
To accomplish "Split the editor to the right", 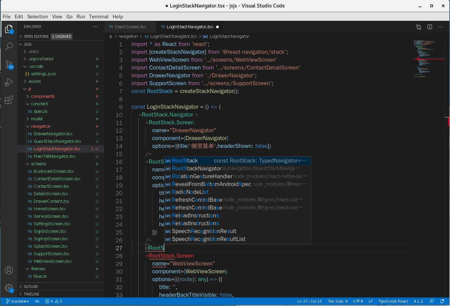I will coord(430,27).
